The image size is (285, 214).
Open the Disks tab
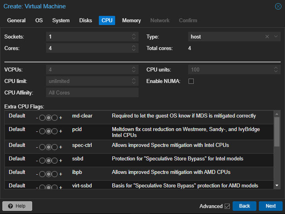coord(85,20)
